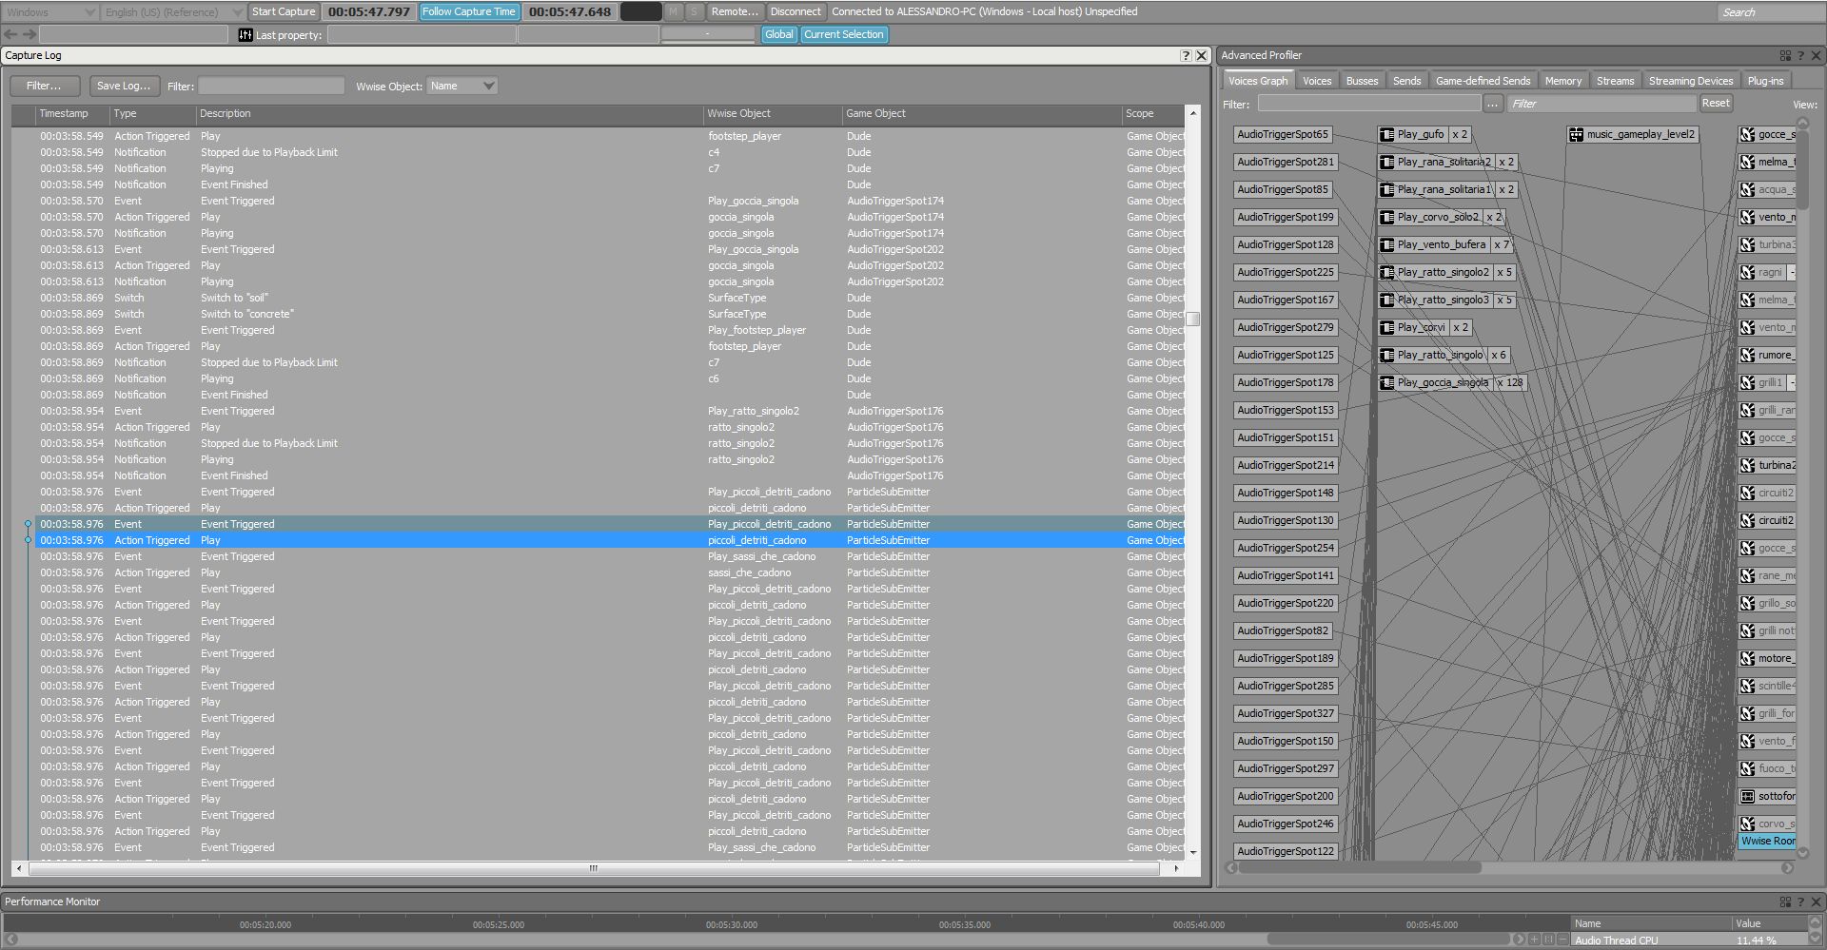Click the Wwise Object column header
1827x950 pixels.
pyautogui.click(x=773, y=113)
